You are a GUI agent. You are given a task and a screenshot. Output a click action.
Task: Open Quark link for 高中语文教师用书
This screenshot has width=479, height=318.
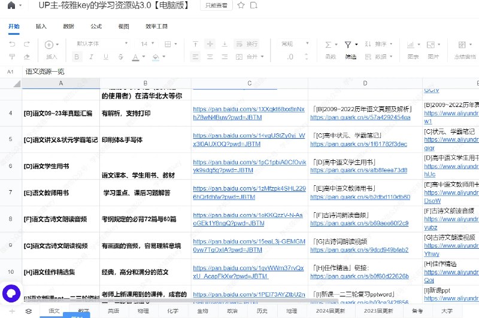(360, 197)
